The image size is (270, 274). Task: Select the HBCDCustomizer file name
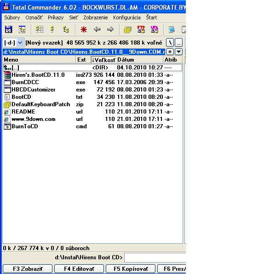coord(34,90)
